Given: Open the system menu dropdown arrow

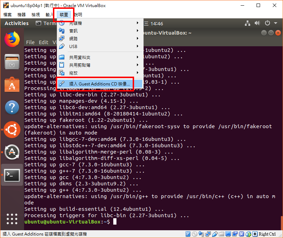Looking at the screenshot, I should [276, 23].
